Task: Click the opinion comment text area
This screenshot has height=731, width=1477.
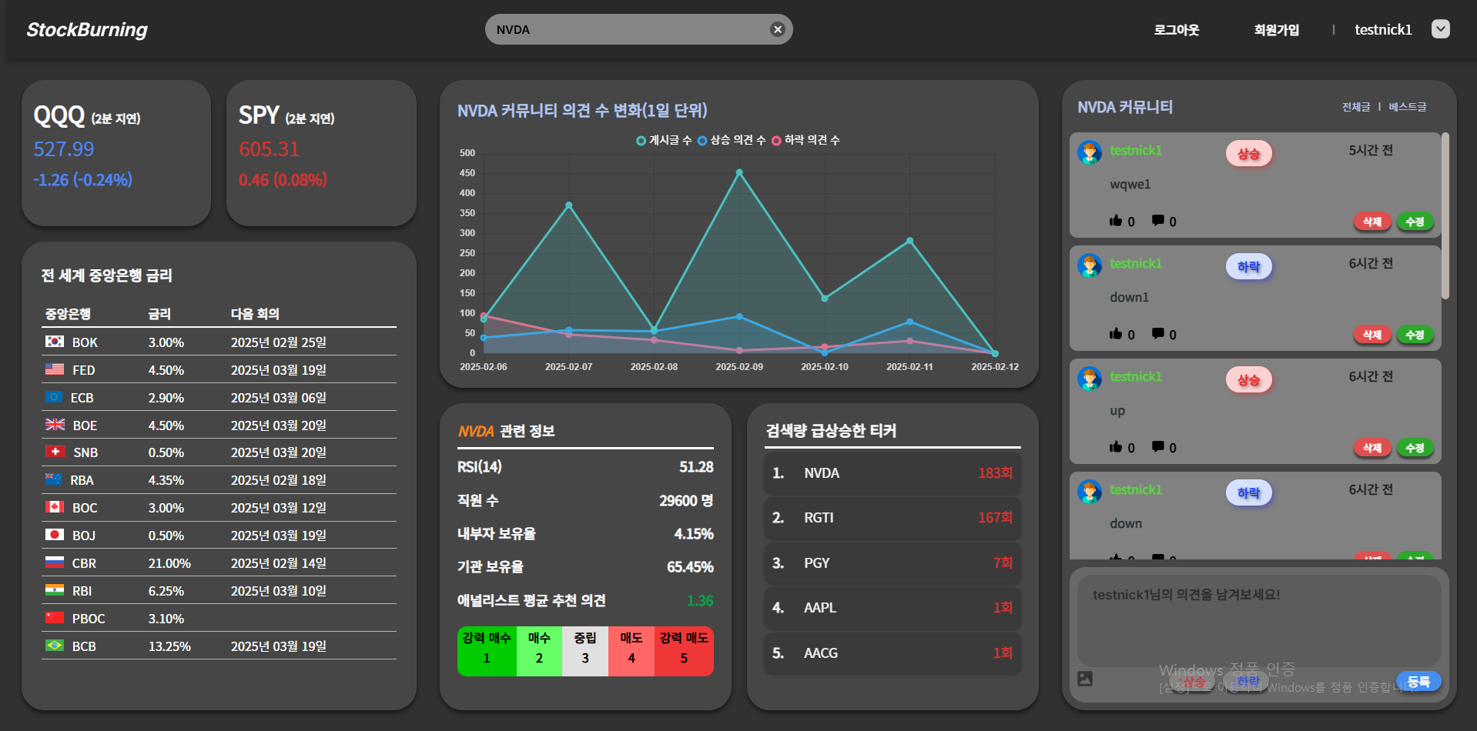Action: pyautogui.click(x=1259, y=620)
